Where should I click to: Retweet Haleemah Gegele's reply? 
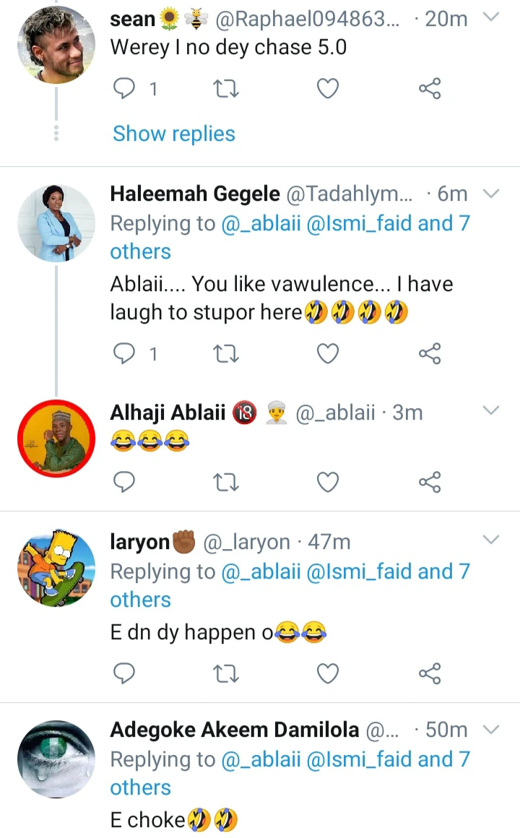(x=227, y=354)
